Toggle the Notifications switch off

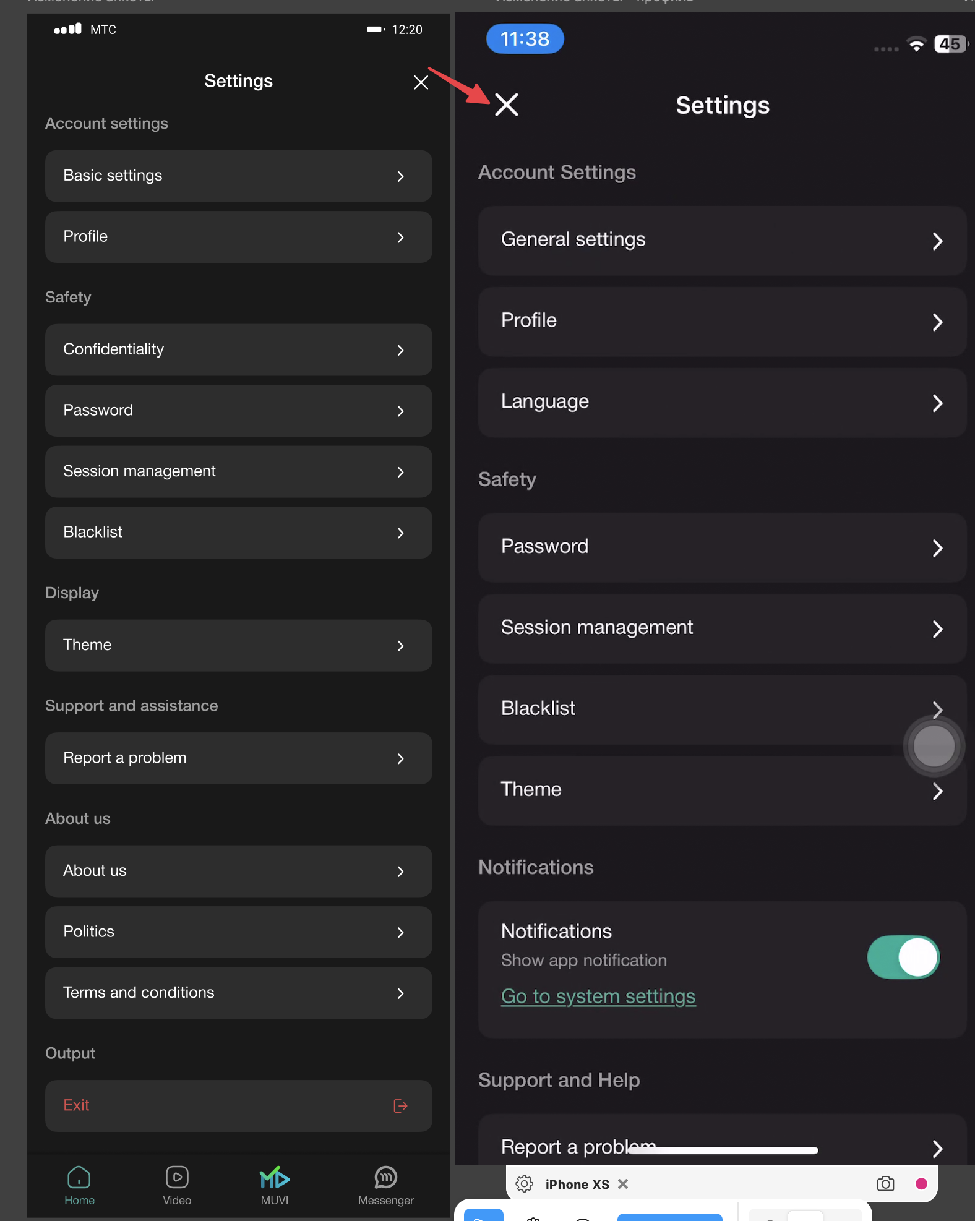903,957
